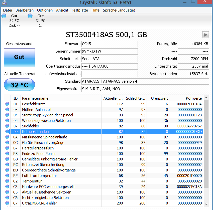Select the Aktuell ausstehende Sektoren row
Viewport: 213px width, 210px height.
103,192
